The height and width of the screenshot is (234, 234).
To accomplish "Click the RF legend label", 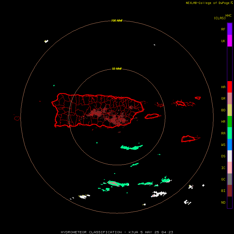I will click(223, 29).
